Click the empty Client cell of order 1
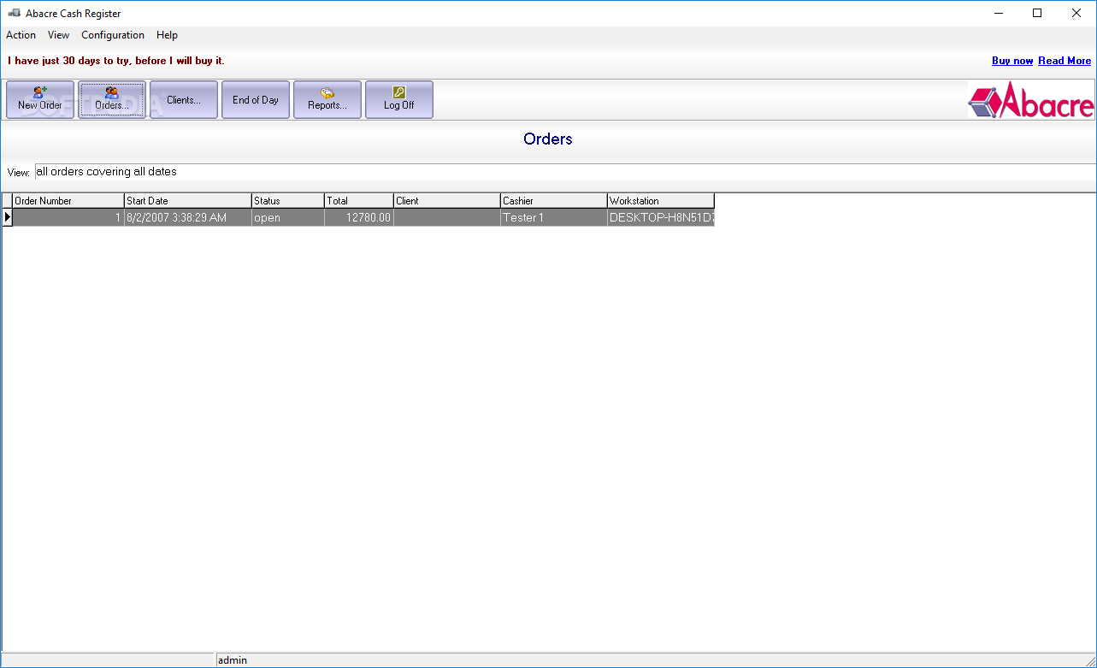Screen dimensions: 1097x668 447,217
